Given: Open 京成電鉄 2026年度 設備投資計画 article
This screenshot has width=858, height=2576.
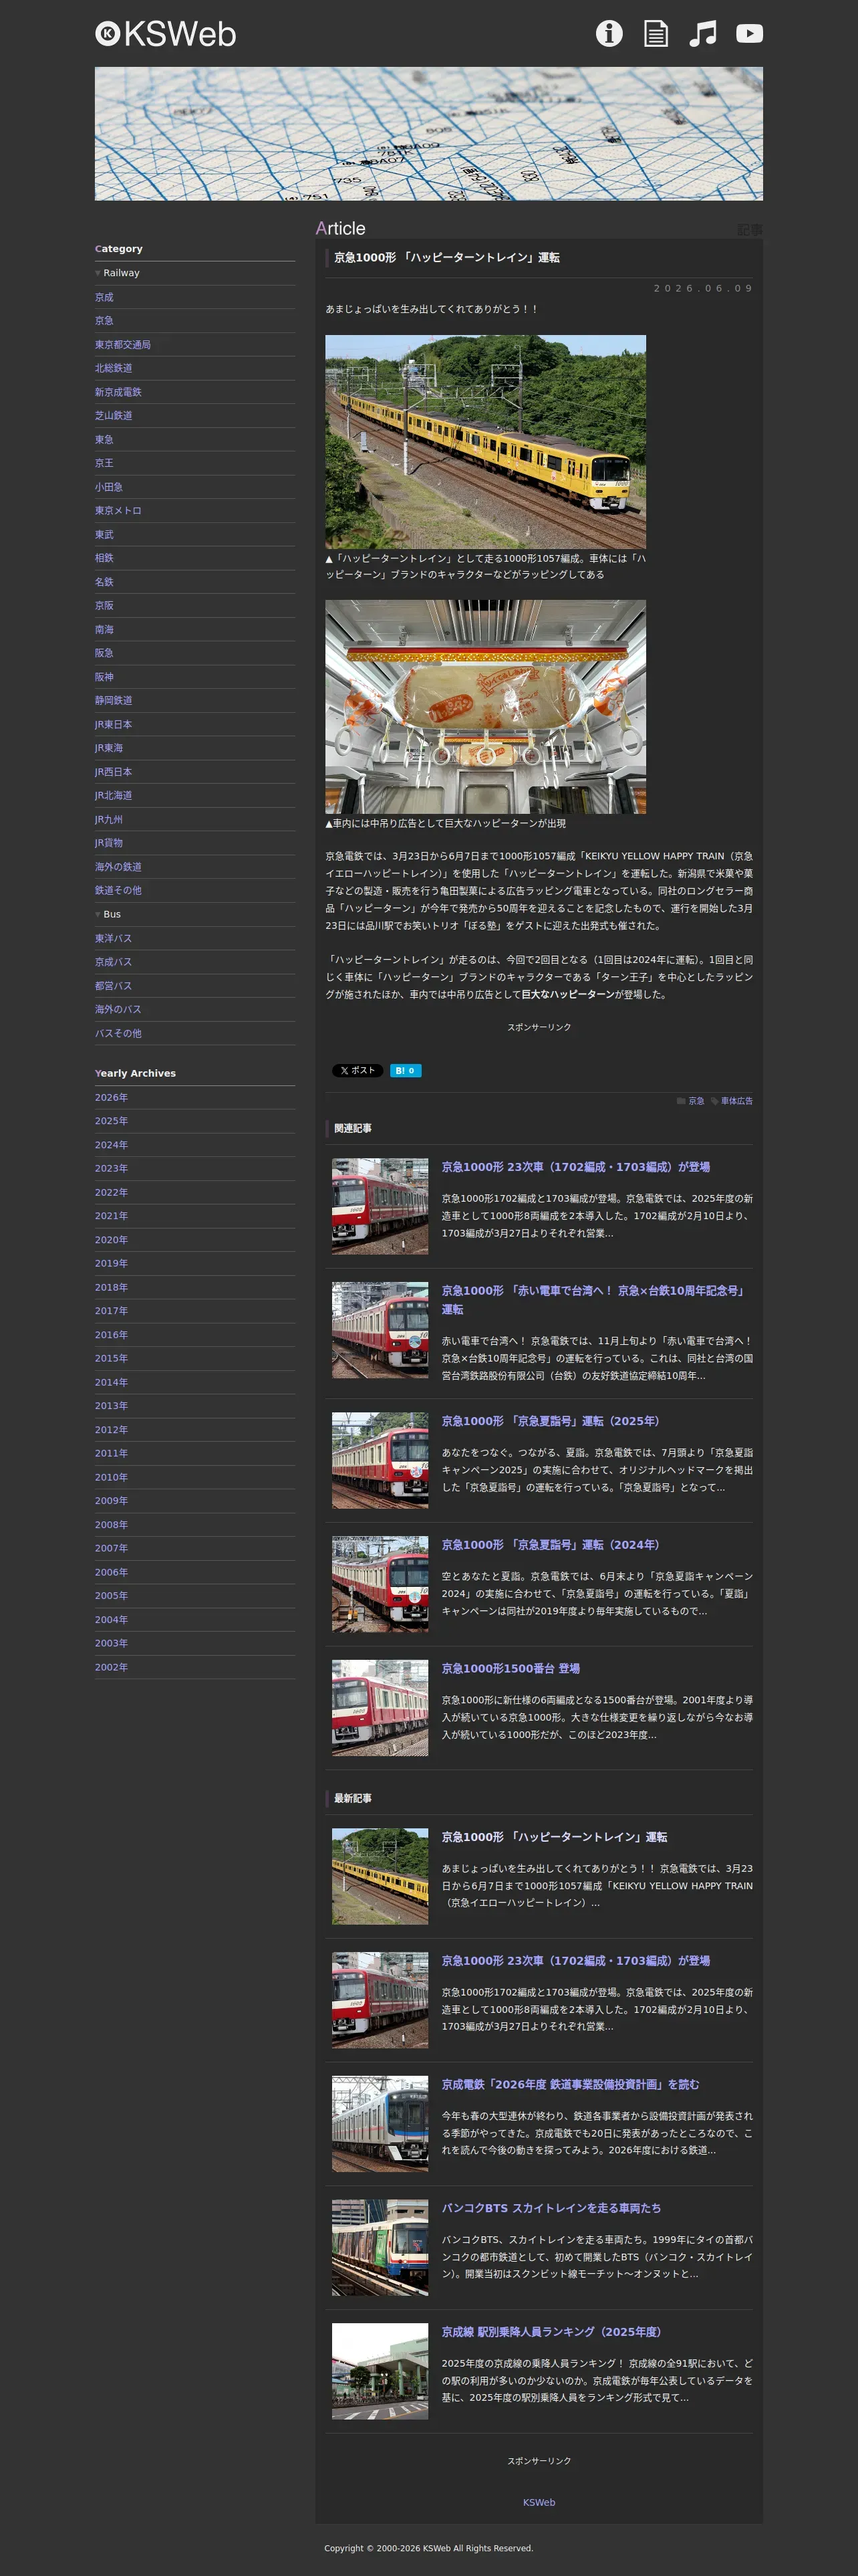Looking at the screenshot, I should [571, 2085].
